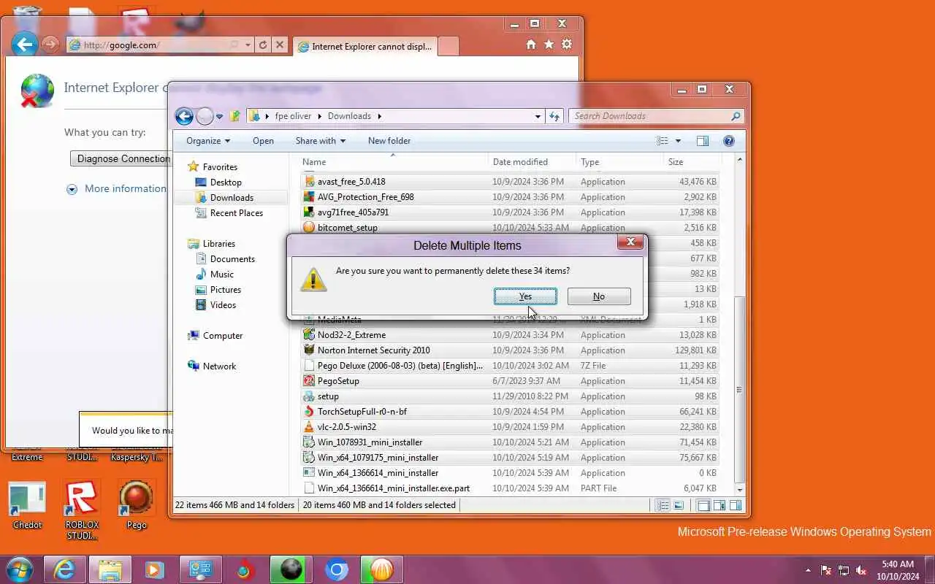Open the Pego desktop shortcut
This screenshot has width=935, height=584.
(x=137, y=504)
